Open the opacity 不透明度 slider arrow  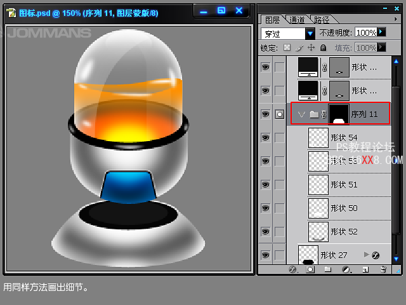[382, 32]
